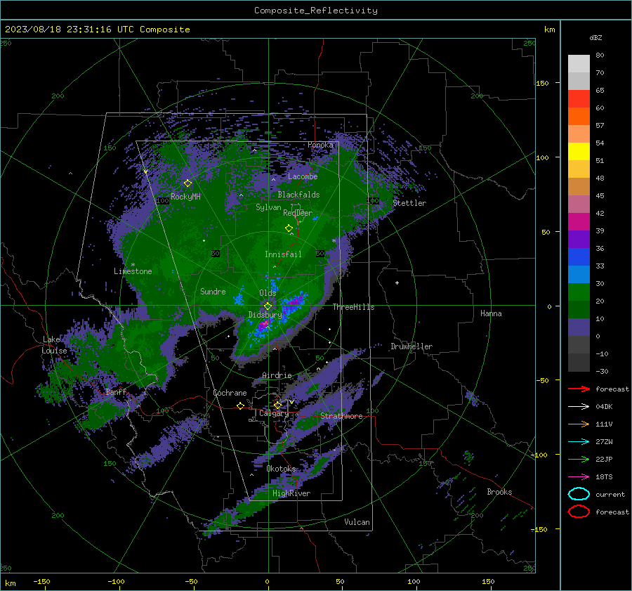This screenshot has height=591, width=632.
Task: Click the Blackfalds town label
Action: 298,195
